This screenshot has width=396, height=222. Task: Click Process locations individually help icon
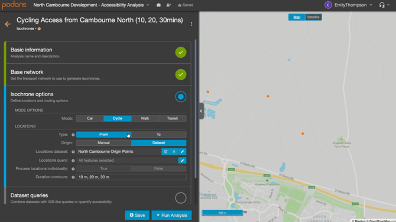pyautogui.click(x=73, y=169)
